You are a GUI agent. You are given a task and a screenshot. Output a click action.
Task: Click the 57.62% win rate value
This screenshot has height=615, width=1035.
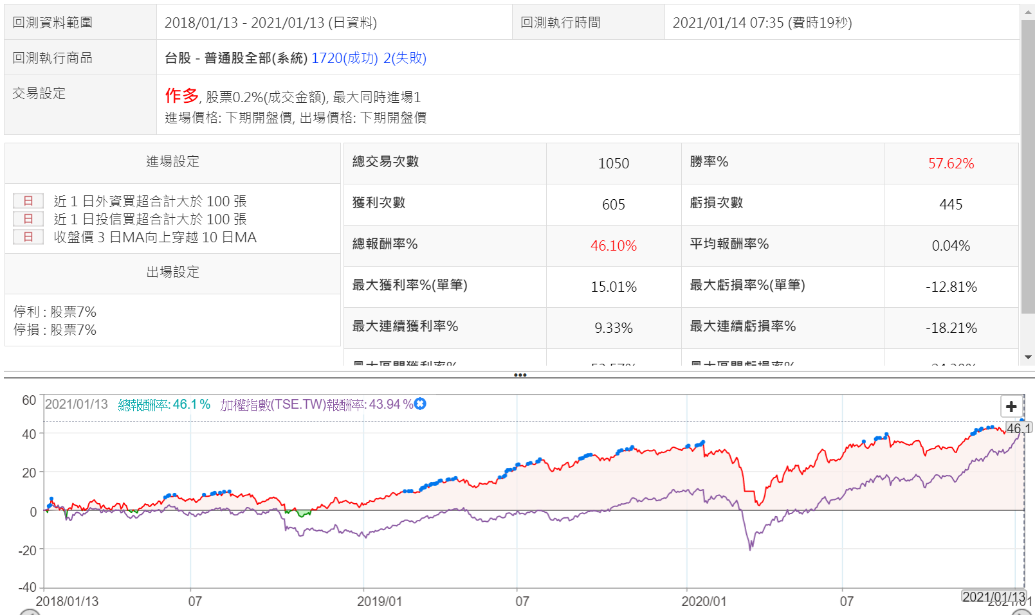click(951, 163)
